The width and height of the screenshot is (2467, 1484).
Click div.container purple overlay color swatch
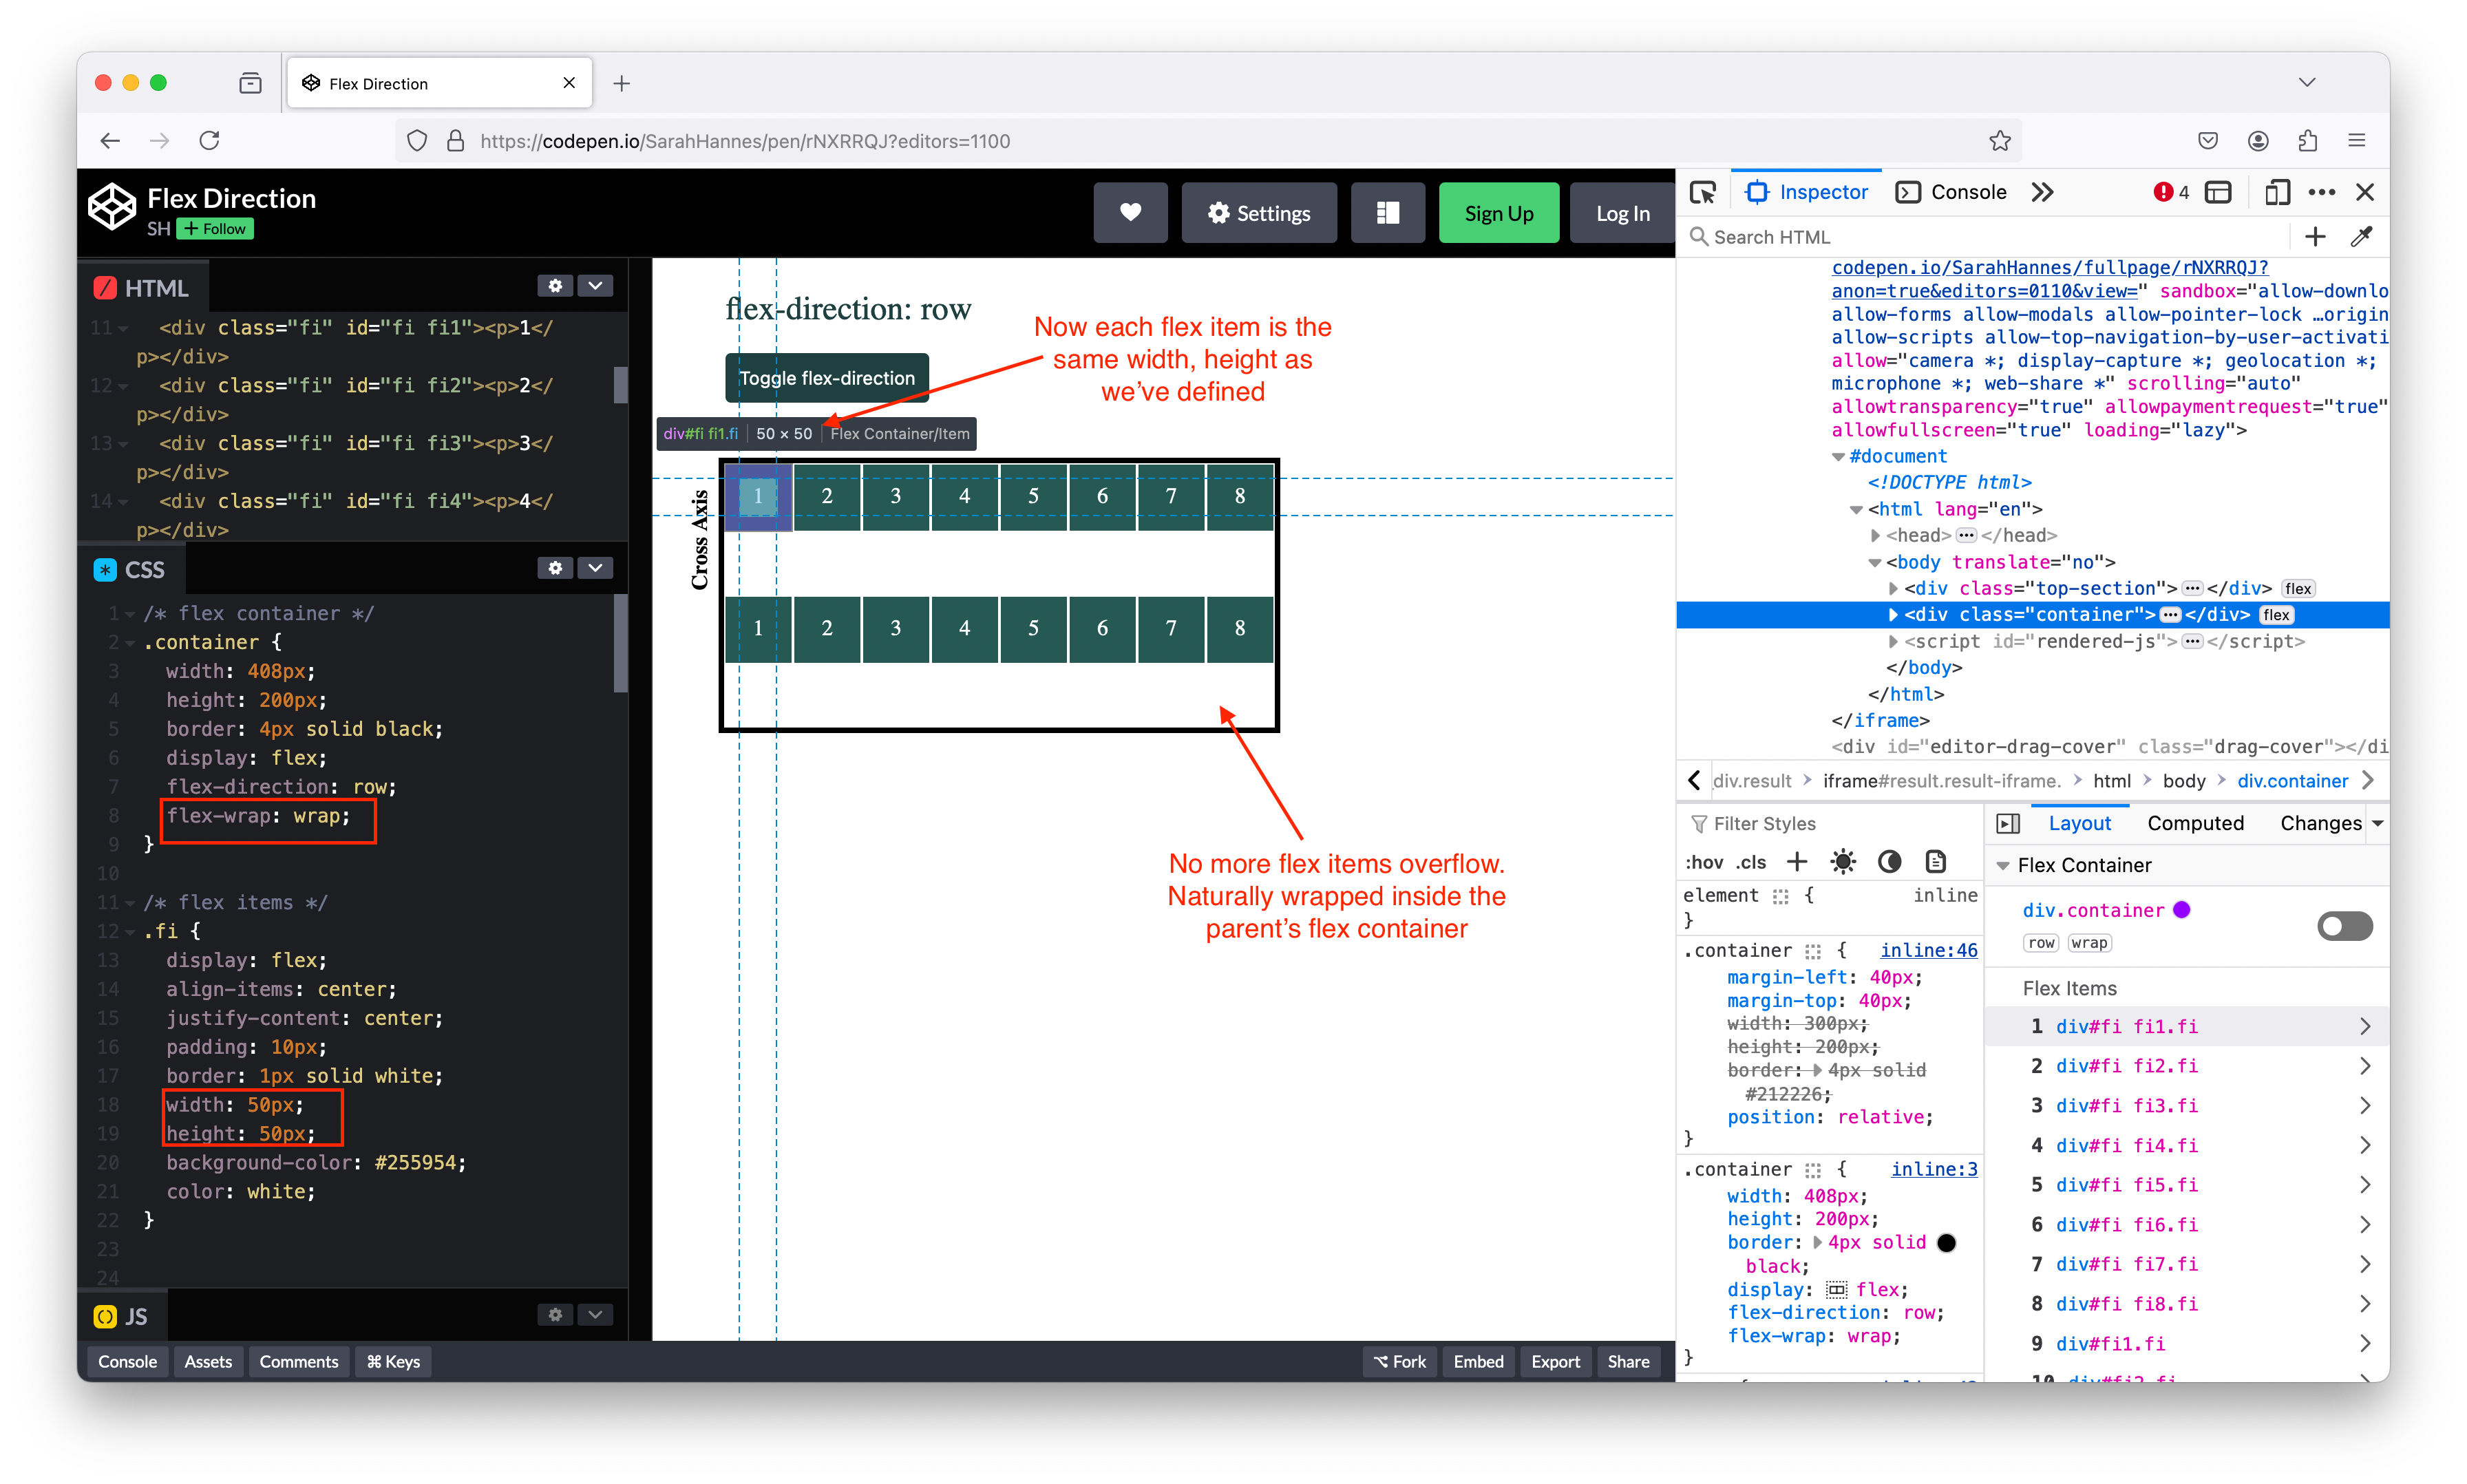pos(2182,909)
